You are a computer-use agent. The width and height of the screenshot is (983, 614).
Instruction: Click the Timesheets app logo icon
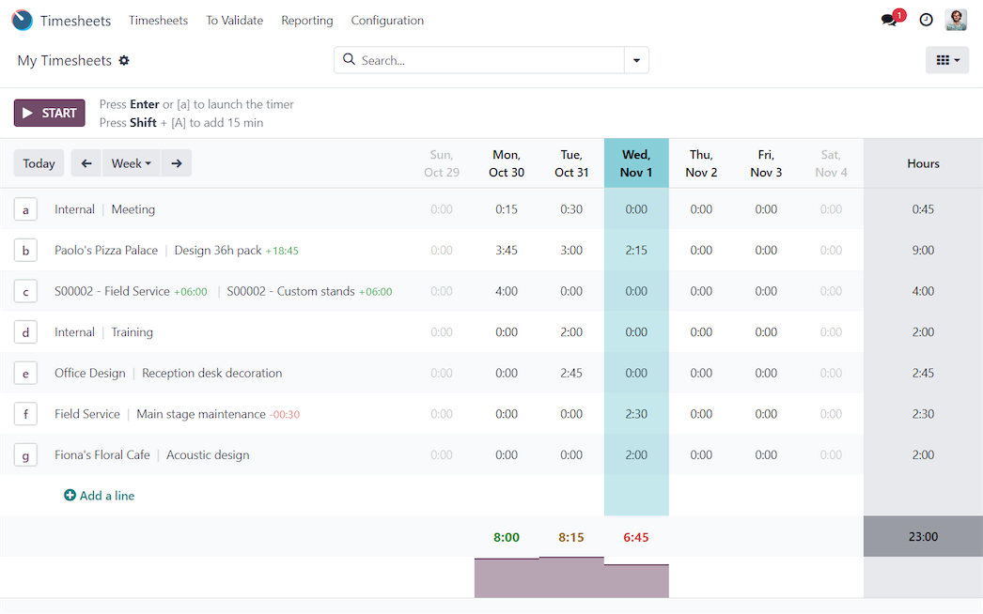click(x=22, y=20)
